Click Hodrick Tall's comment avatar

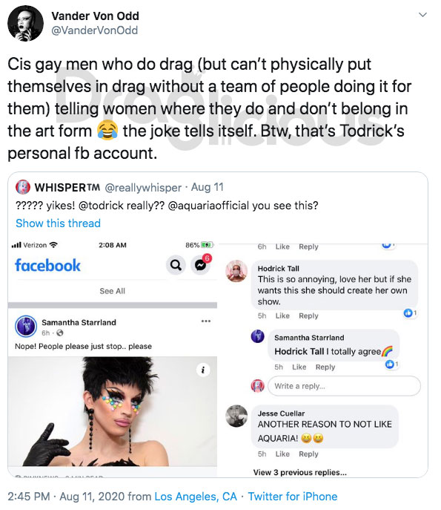[x=236, y=271]
